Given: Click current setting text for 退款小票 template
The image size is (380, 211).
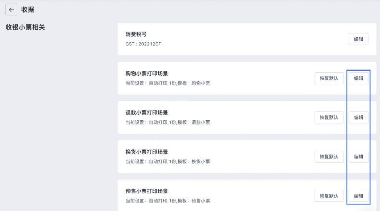Looking at the screenshot, I should tap(168, 123).
